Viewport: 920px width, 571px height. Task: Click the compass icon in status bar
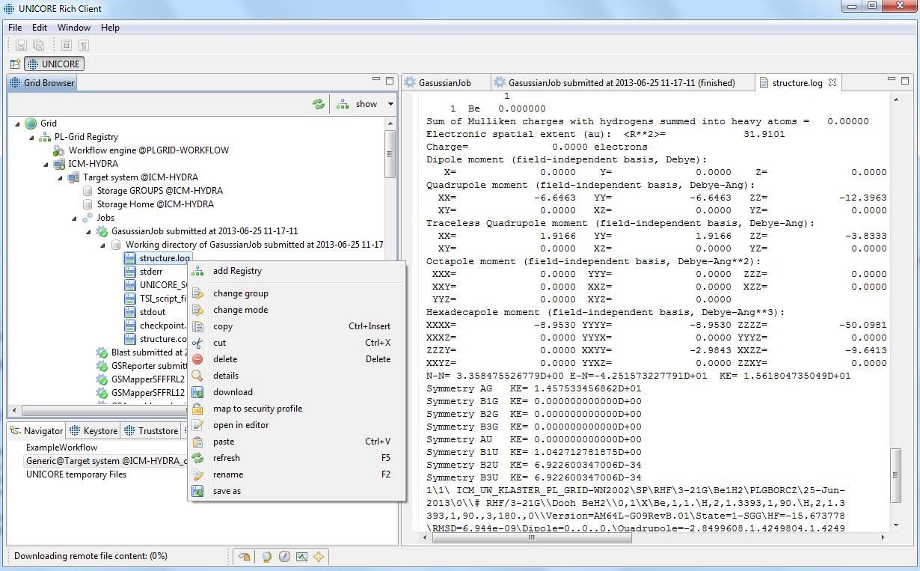click(x=284, y=557)
